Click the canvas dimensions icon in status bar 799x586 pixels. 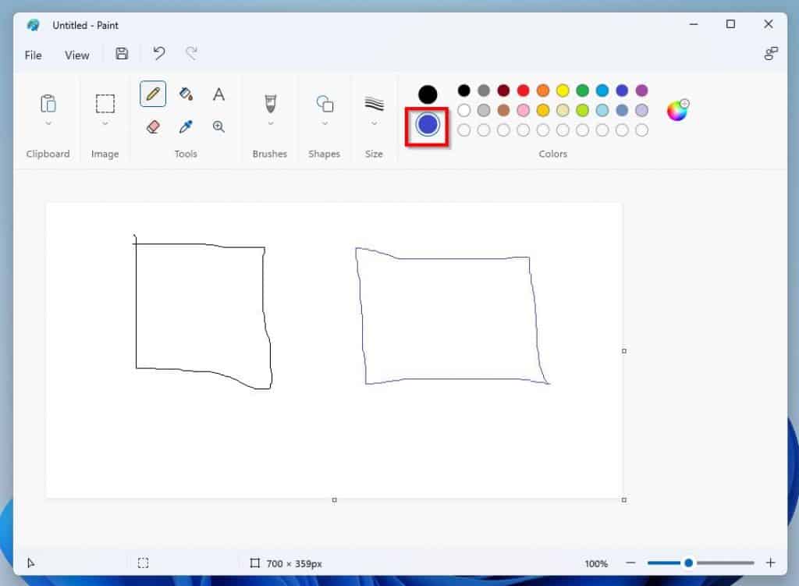(x=255, y=563)
